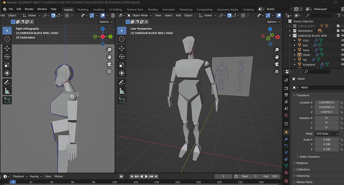This screenshot has height=185, width=344.
Task: Select the Rotate tool in left viewport toolbar
Action: [x=7, y=57]
